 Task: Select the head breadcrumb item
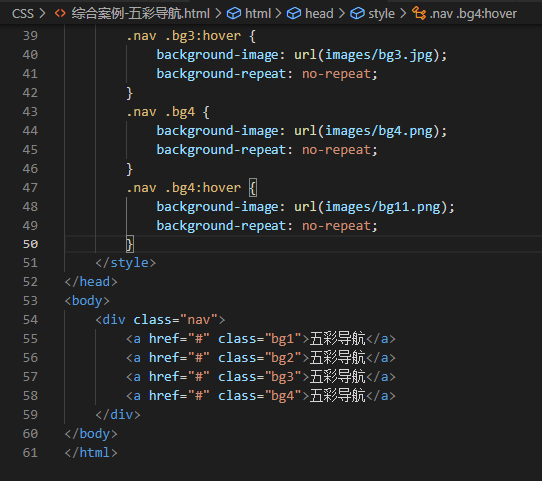point(319,14)
